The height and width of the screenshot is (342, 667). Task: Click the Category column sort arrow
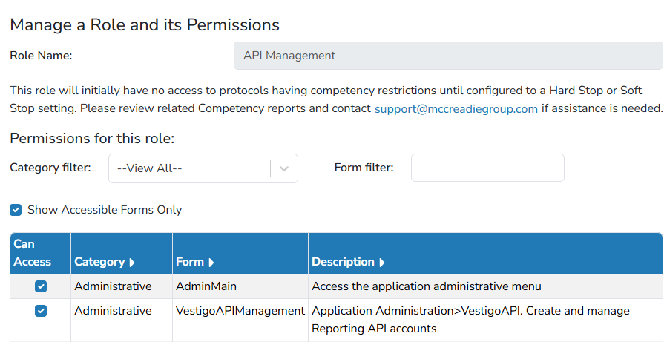click(131, 263)
